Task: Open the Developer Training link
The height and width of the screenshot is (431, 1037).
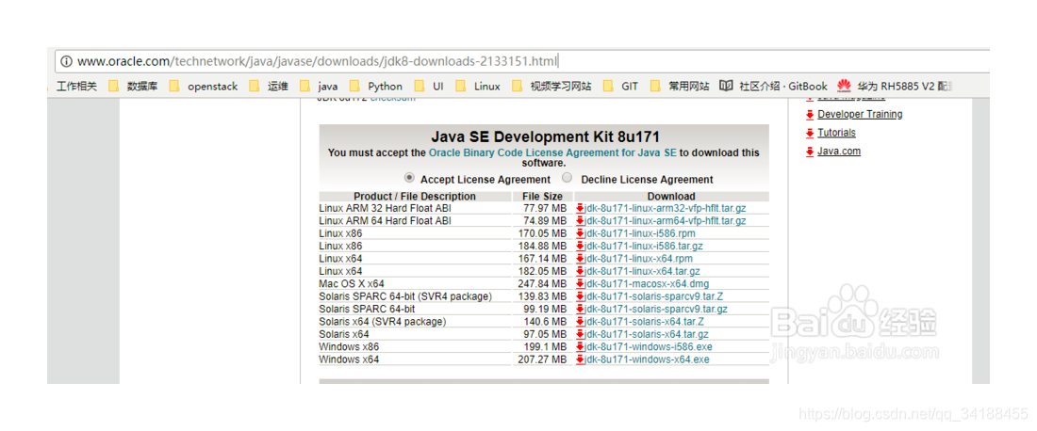Action: click(x=860, y=114)
